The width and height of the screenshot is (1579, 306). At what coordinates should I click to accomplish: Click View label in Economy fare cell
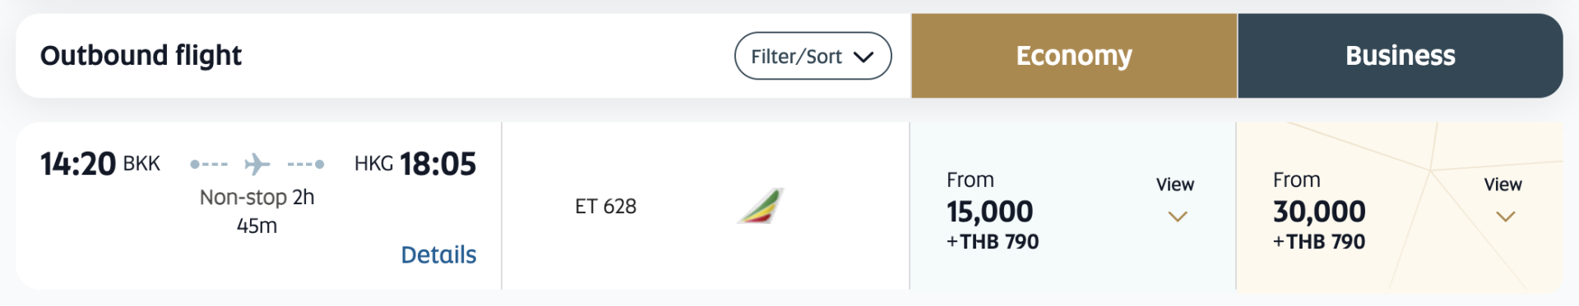[1175, 185]
